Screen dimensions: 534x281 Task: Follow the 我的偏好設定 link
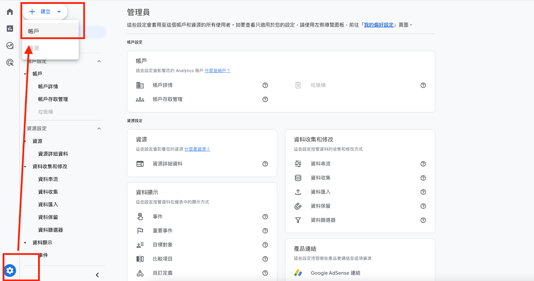(x=379, y=25)
